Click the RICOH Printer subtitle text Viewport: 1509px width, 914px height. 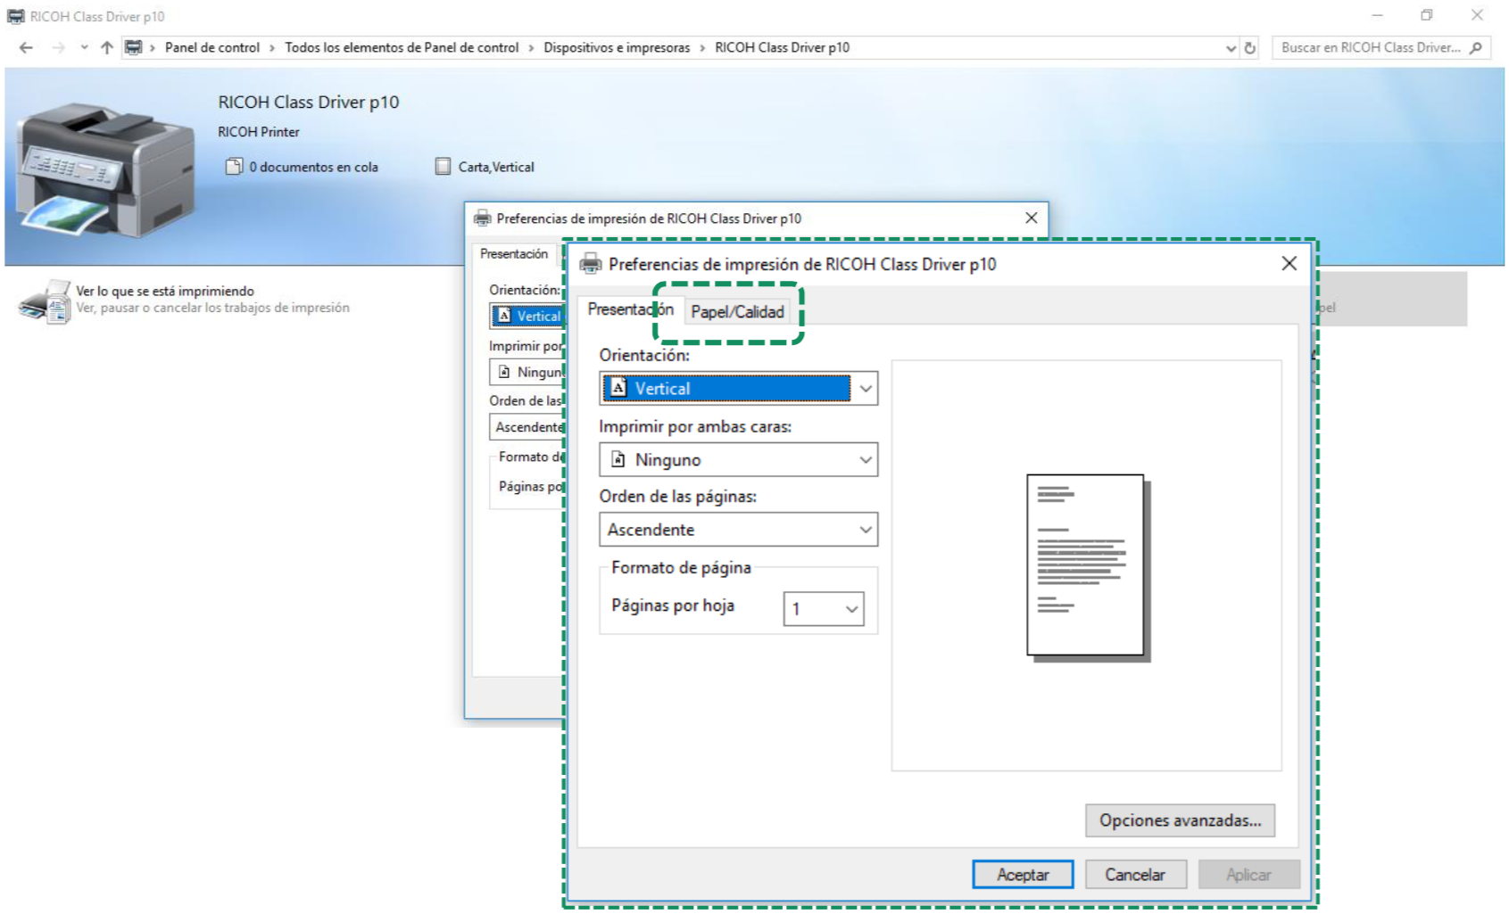click(259, 132)
